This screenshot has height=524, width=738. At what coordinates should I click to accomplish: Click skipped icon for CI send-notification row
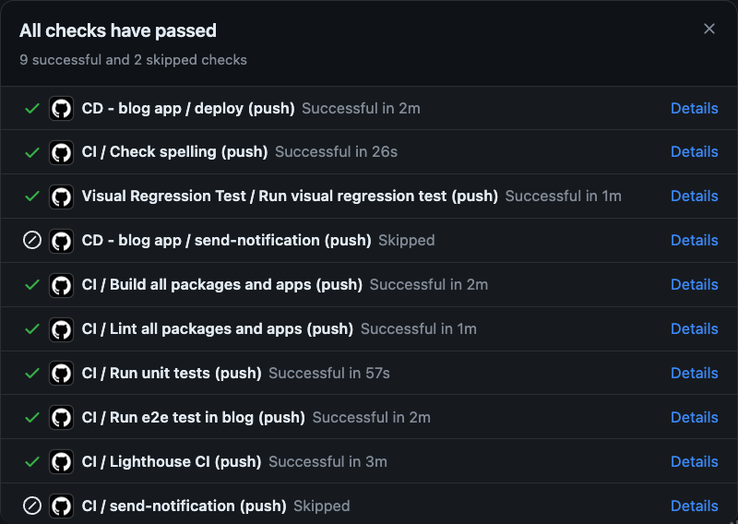32,506
